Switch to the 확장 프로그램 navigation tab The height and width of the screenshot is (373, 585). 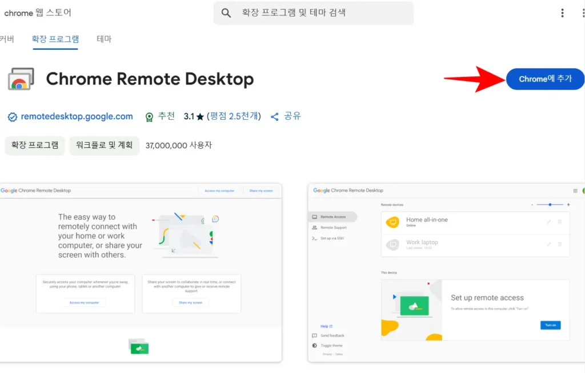55,39
